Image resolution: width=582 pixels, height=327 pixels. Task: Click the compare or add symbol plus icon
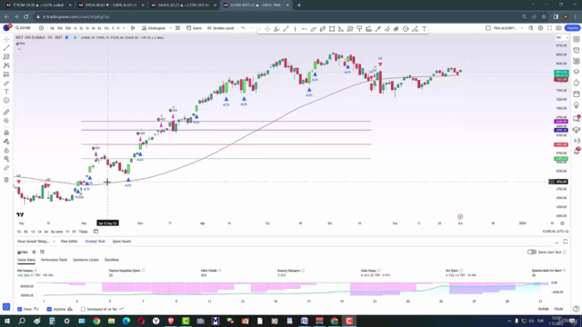(41, 28)
